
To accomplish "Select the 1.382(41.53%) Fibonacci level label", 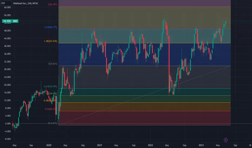I will [51, 41].
